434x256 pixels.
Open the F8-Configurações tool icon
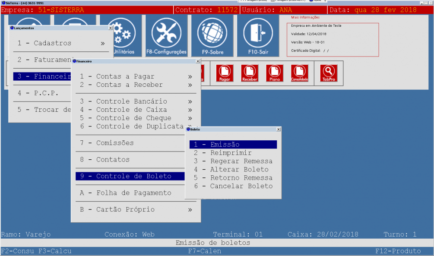click(x=166, y=35)
